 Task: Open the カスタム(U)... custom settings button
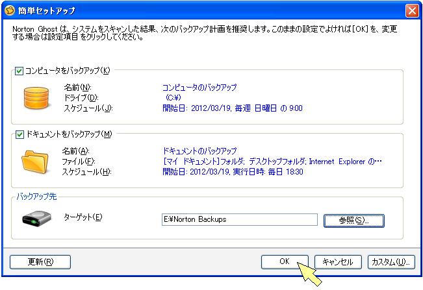(391, 261)
